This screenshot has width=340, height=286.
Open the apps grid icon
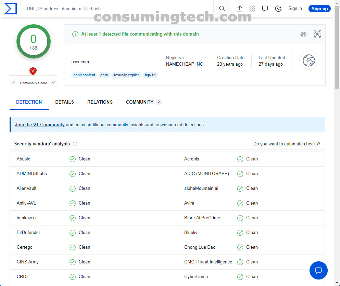[252, 9]
